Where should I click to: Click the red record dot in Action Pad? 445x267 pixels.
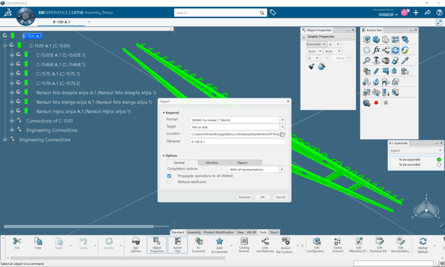376,103
